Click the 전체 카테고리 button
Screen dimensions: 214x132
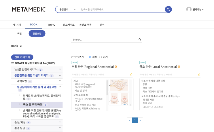[x=22, y=57]
